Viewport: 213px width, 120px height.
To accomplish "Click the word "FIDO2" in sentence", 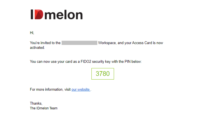I will (86, 62).
